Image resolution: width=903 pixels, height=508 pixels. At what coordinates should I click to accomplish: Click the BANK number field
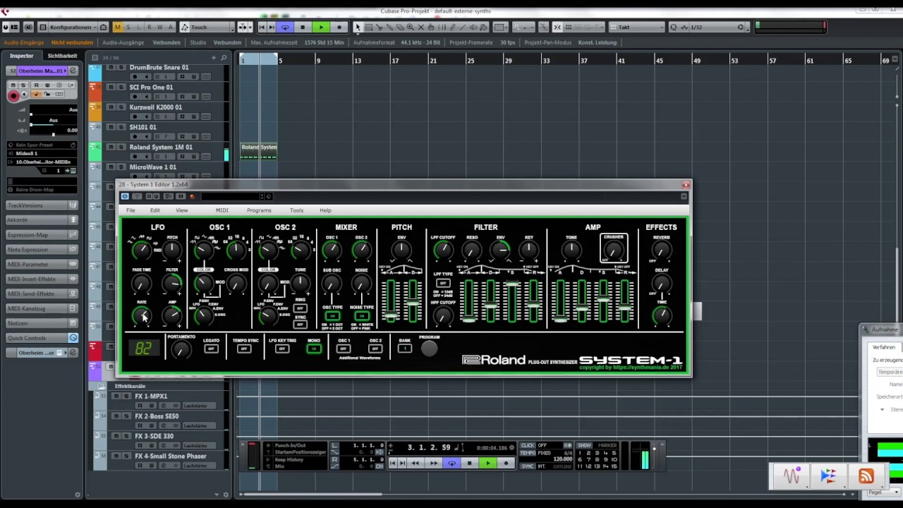point(404,349)
